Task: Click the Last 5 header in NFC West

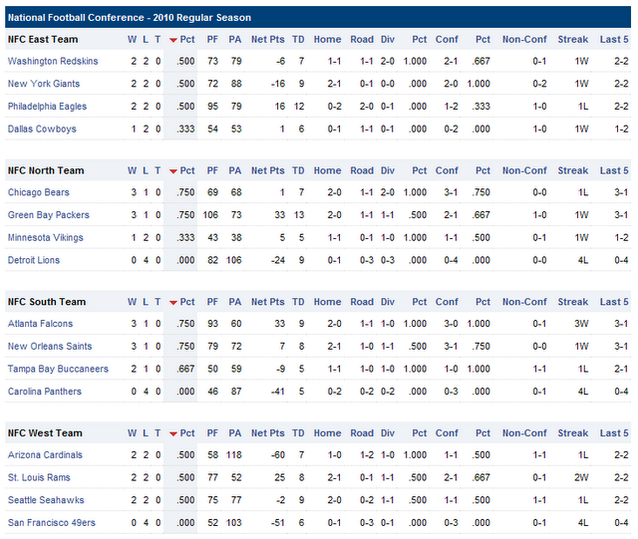Action: click(613, 434)
